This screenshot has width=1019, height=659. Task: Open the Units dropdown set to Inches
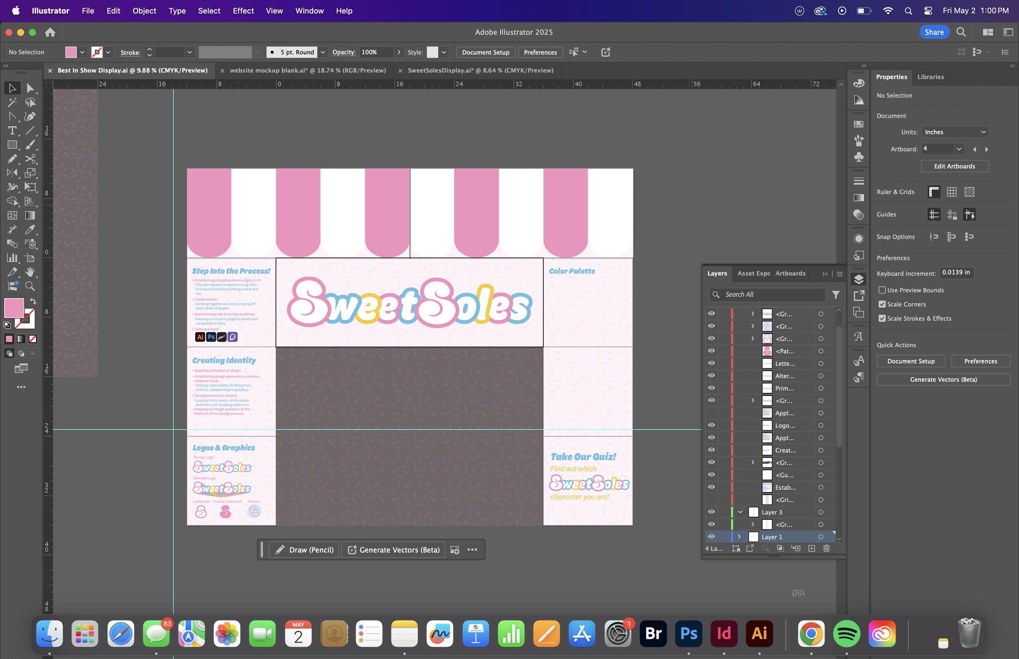tap(955, 132)
